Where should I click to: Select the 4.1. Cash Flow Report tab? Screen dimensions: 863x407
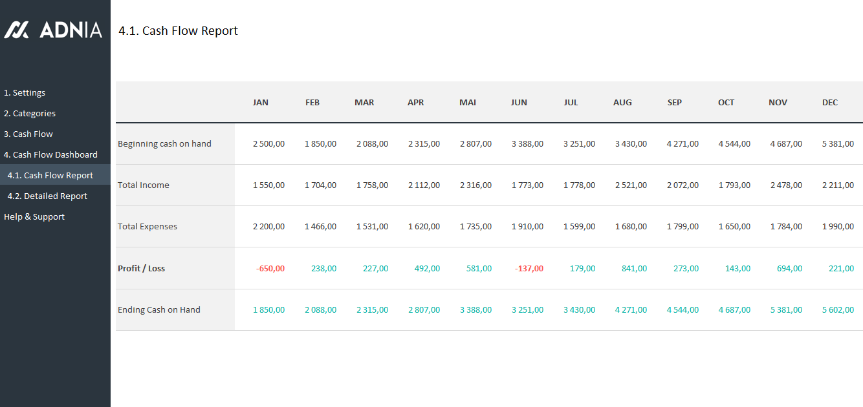[x=50, y=175]
